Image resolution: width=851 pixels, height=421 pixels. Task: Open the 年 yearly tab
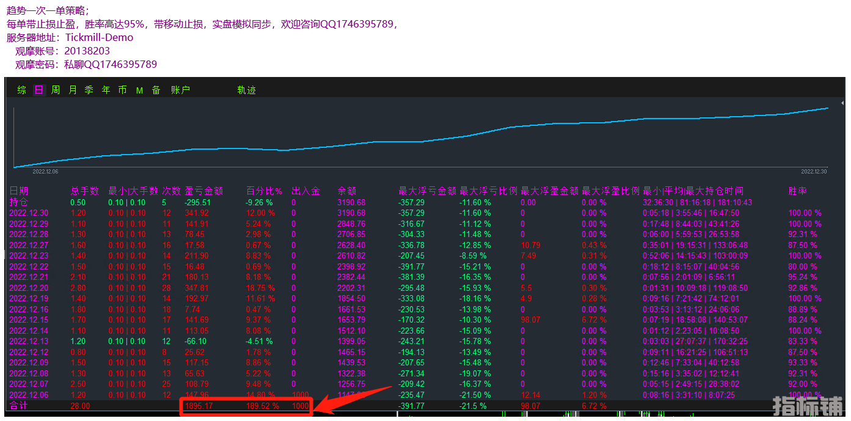pyautogui.click(x=106, y=90)
